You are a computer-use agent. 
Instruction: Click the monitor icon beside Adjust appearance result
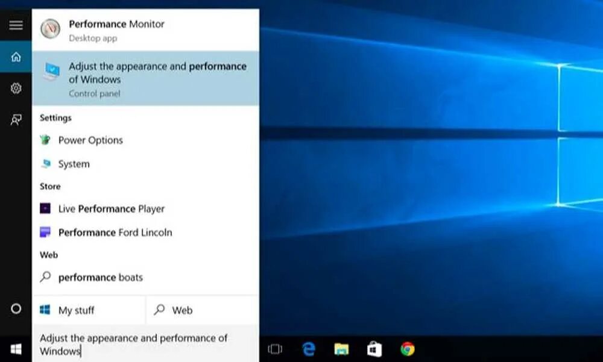[x=51, y=72]
